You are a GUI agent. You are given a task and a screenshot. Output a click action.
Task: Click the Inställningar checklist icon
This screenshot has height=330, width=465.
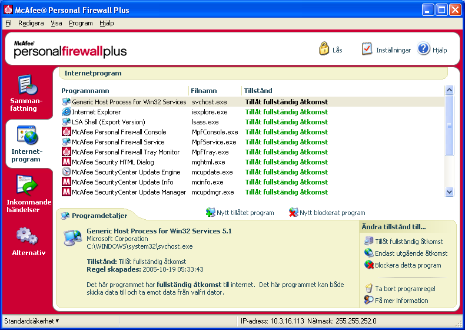(367, 49)
